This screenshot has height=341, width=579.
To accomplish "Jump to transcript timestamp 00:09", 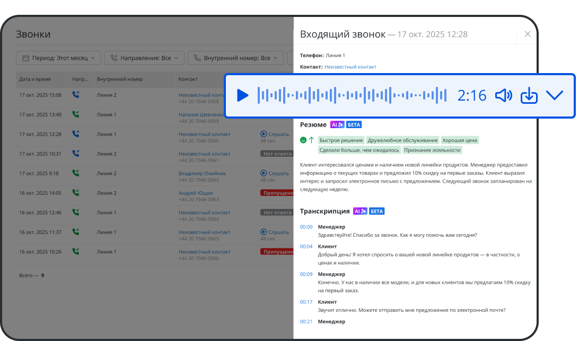I will click(306, 274).
